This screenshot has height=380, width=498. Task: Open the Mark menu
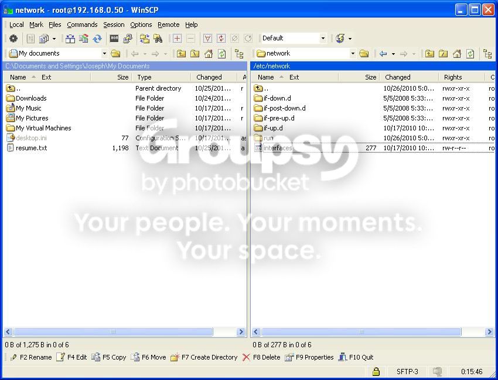(x=36, y=25)
